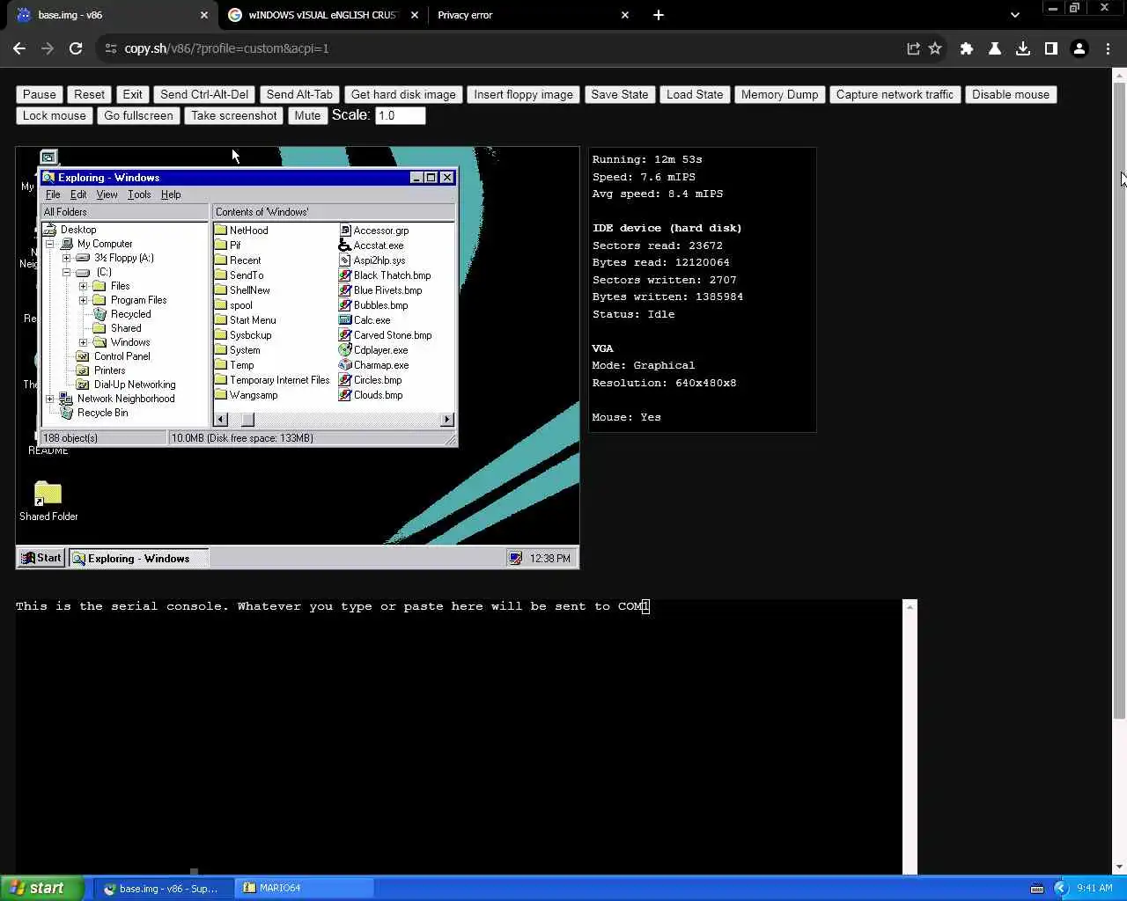
Task: Click the share page icon in address bar
Action: click(913, 48)
